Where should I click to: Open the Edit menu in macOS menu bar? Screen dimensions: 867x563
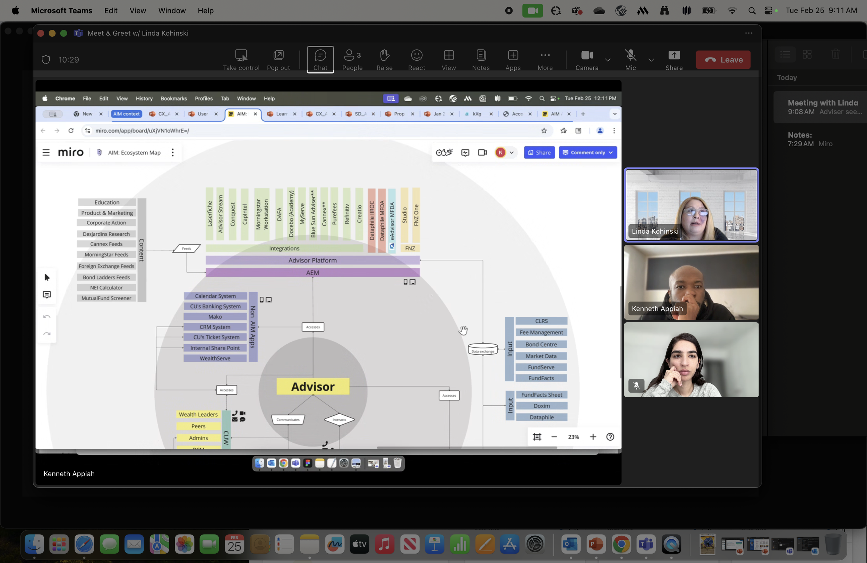click(x=111, y=10)
